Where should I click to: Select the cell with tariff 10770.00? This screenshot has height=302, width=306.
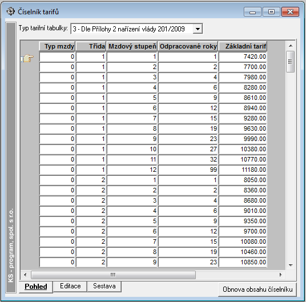(243, 160)
